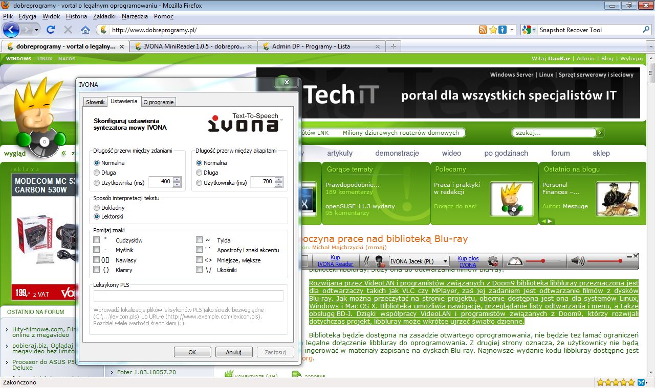Reload the page with refresh icon
The height and width of the screenshot is (388, 655).
(51, 30)
